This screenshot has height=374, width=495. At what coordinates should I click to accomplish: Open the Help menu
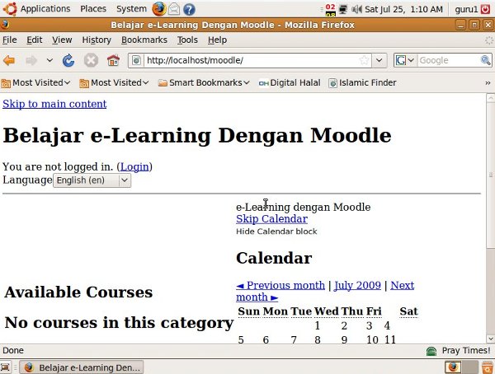[x=217, y=40]
